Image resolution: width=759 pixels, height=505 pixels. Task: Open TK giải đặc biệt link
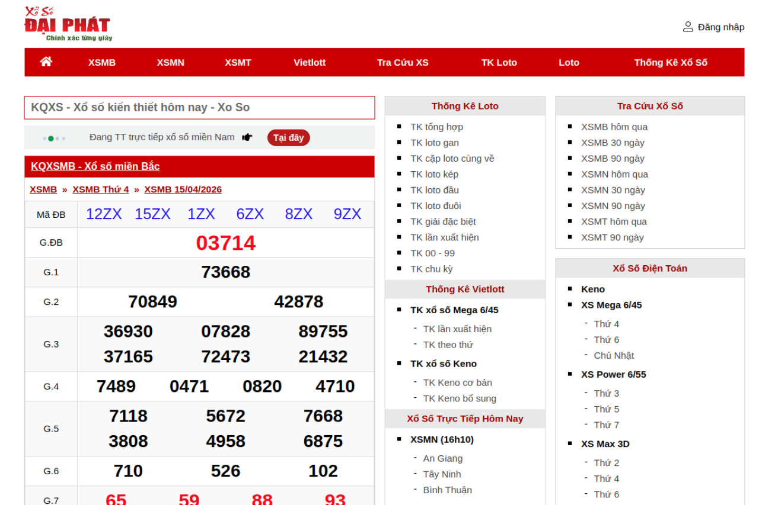click(443, 221)
